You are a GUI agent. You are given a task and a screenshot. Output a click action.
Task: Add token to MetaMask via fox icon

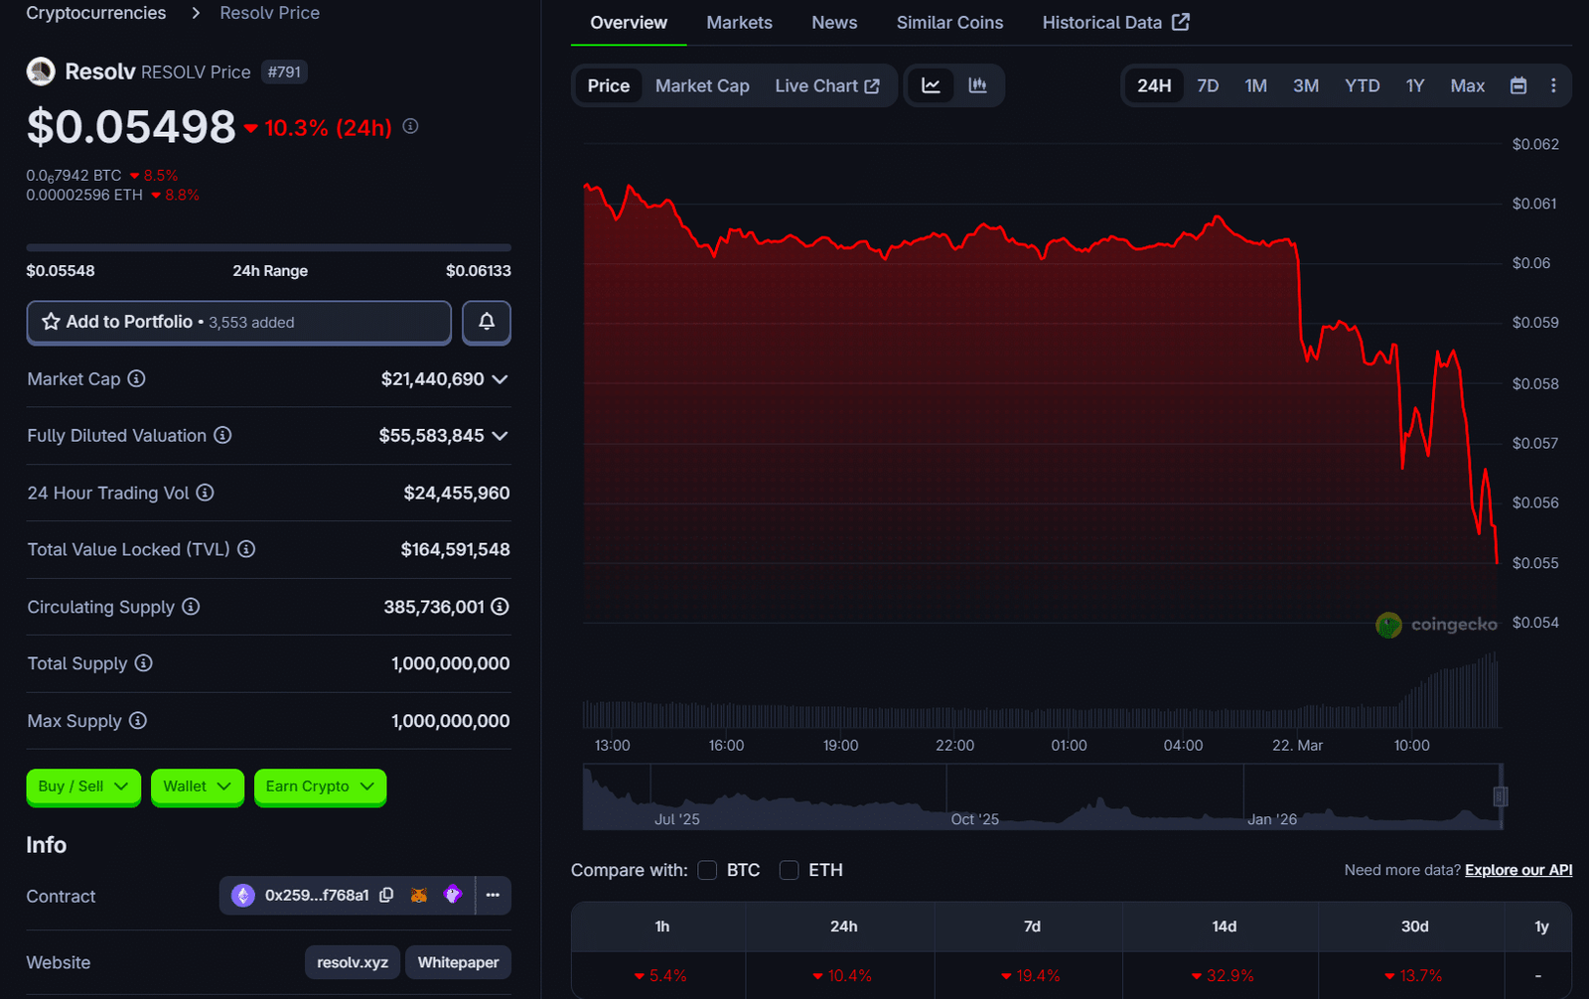pyautogui.click(x=419, y=895)
